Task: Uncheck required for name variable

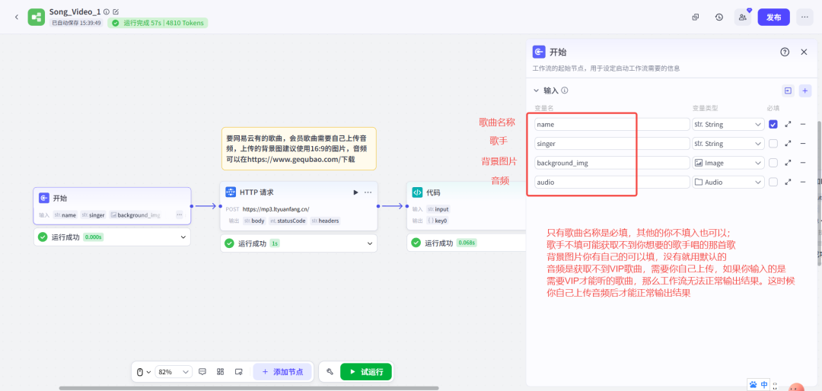Action: [x=773, y=124]
